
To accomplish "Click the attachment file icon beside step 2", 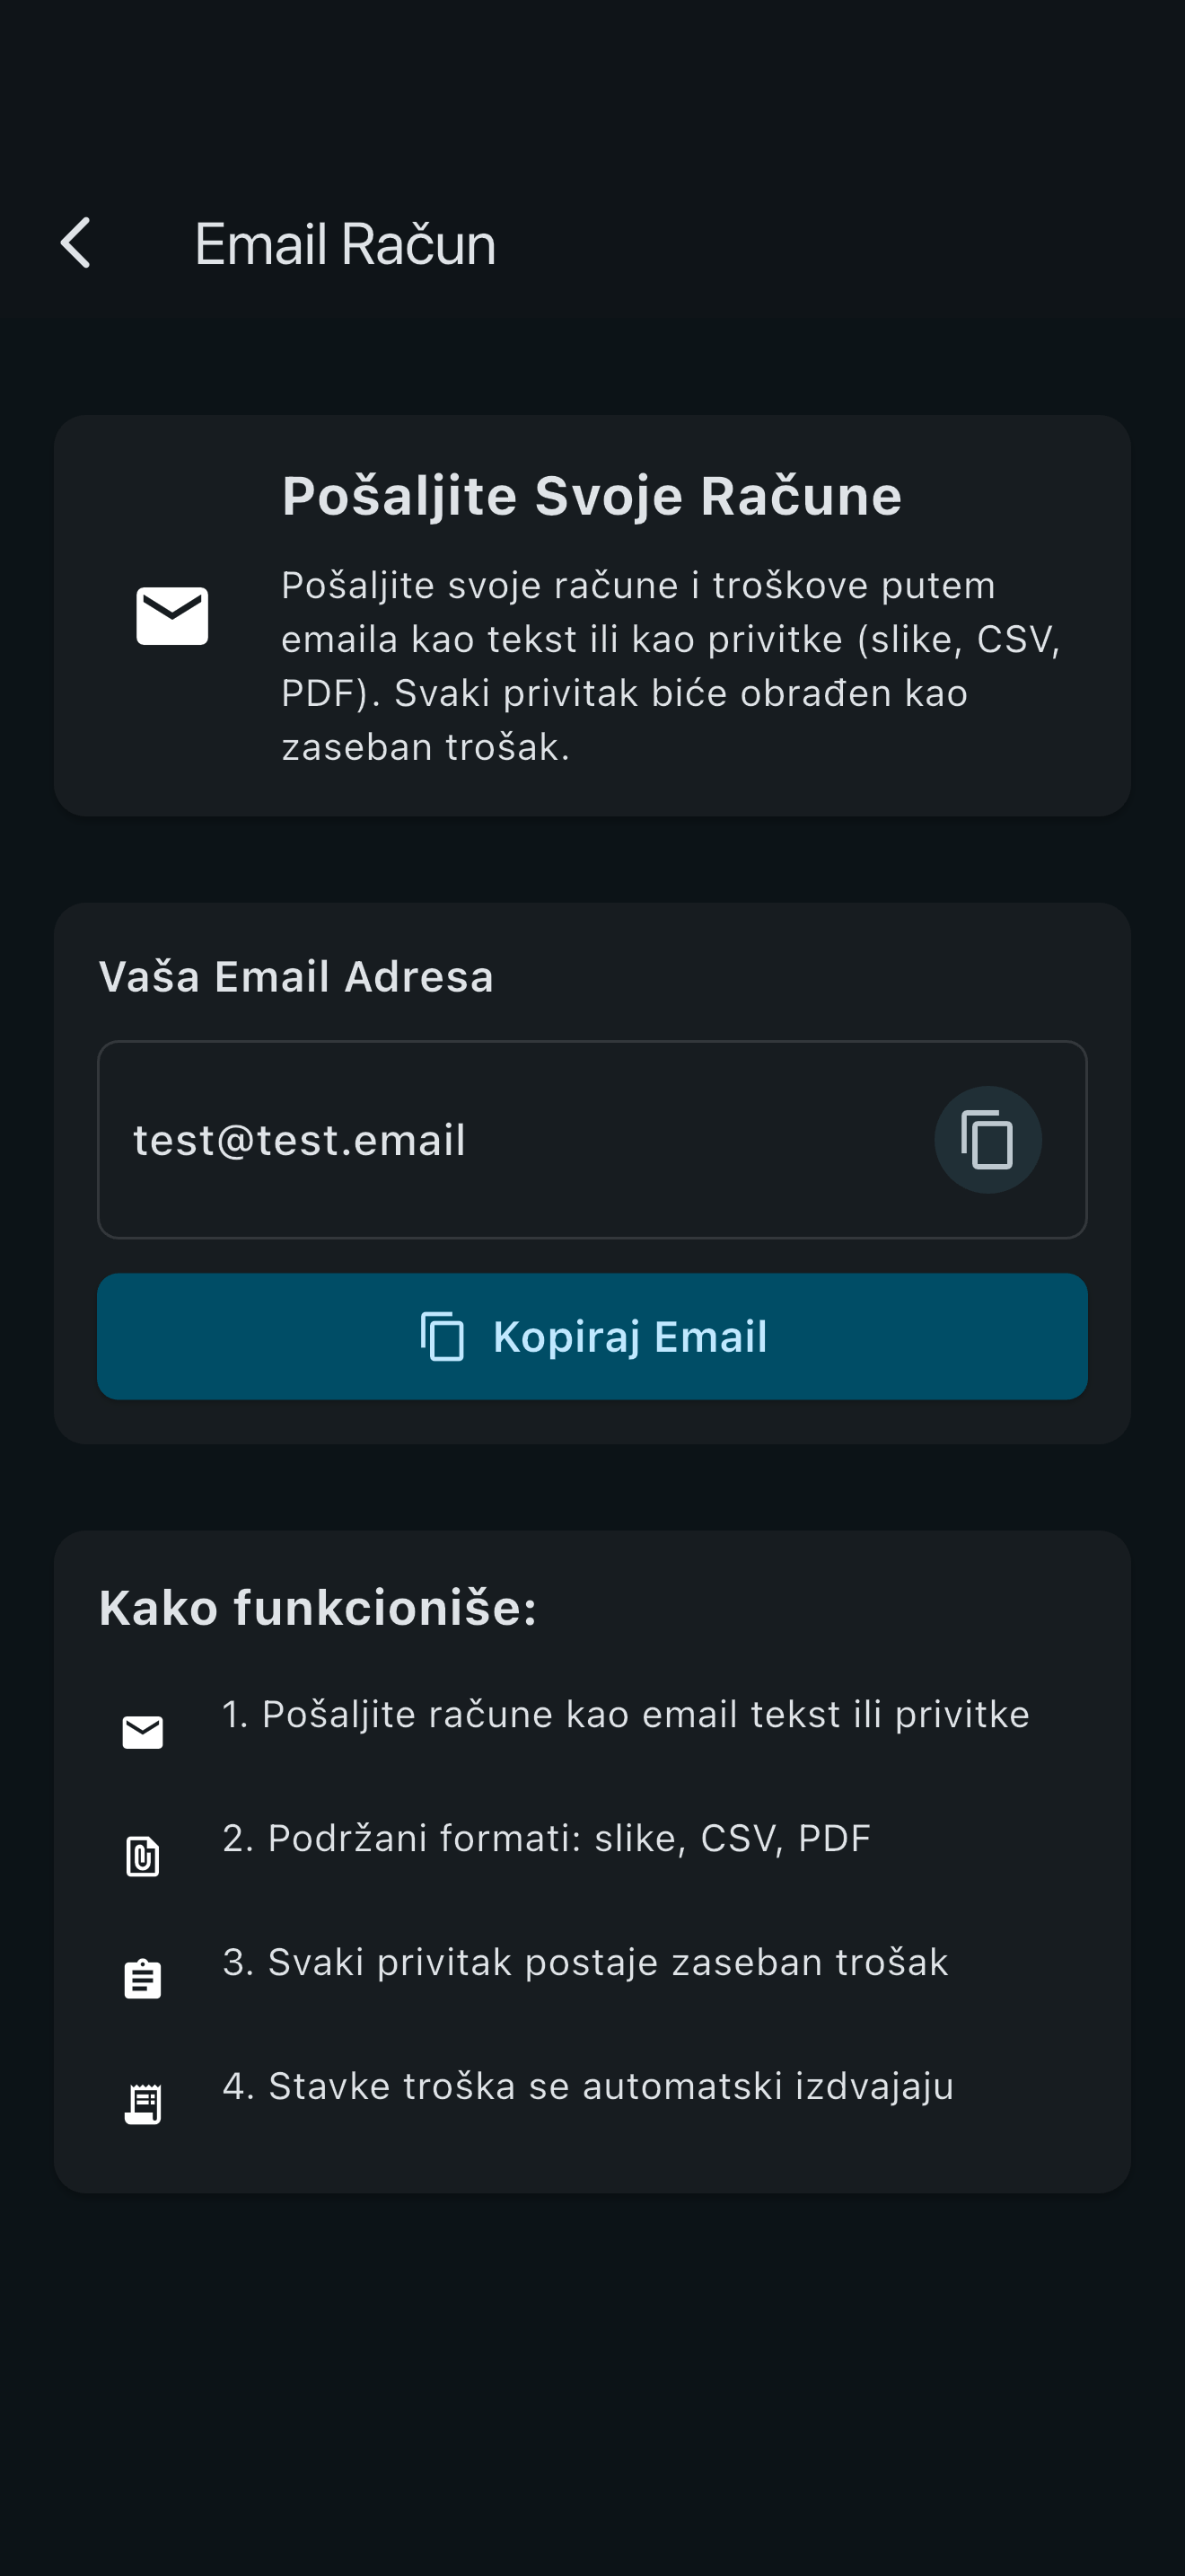I will (143, 1856).
